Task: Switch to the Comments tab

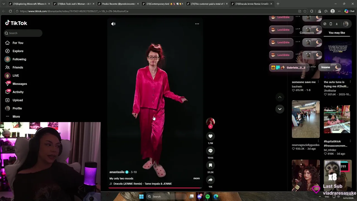Action: click(307, 33)
